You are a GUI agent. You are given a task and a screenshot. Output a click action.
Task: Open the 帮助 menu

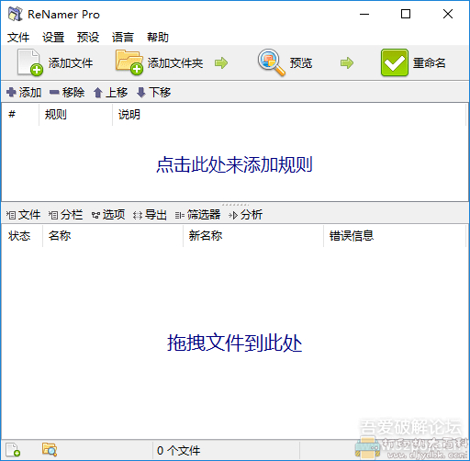pyautogui.click(x=158, y=38)
